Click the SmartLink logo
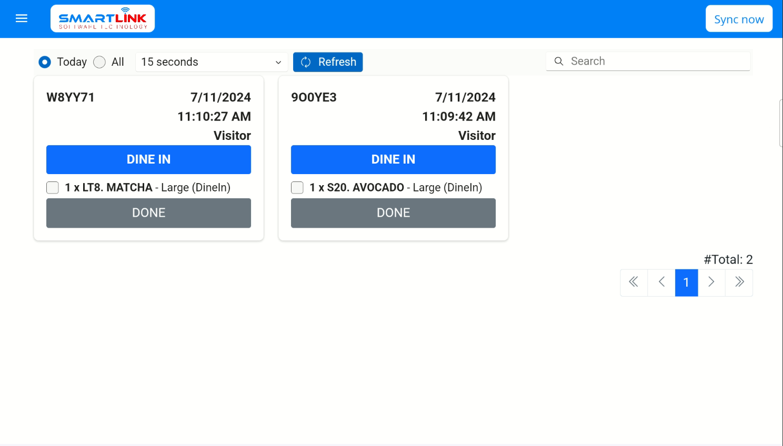 tap(103, 19)
